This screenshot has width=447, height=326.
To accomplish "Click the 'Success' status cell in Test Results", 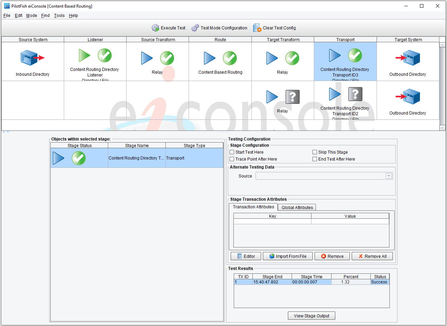I will point(380,282).
